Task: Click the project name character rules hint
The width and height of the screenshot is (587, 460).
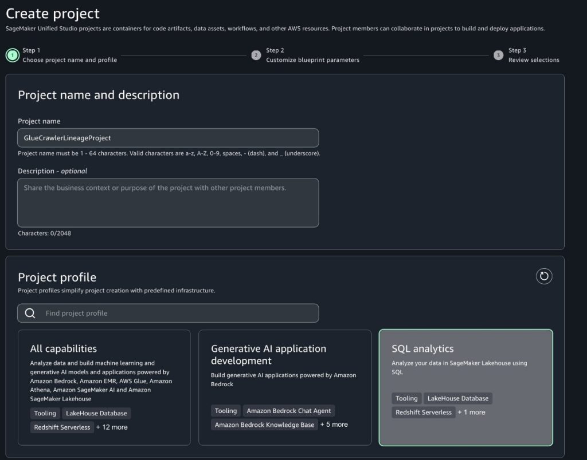Action: point(169,153)
